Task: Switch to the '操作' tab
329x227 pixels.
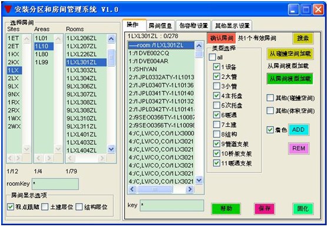Action: point(134,25)
